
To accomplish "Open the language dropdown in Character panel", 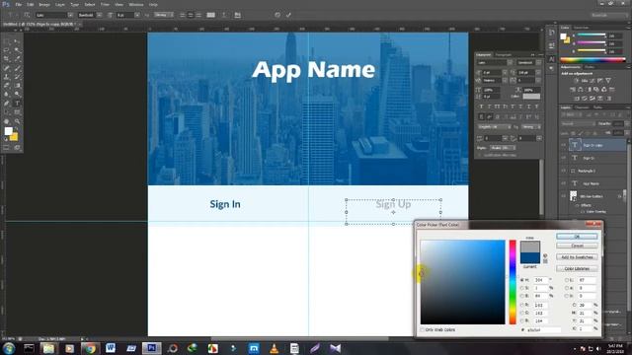I will (x=494, y=127).
